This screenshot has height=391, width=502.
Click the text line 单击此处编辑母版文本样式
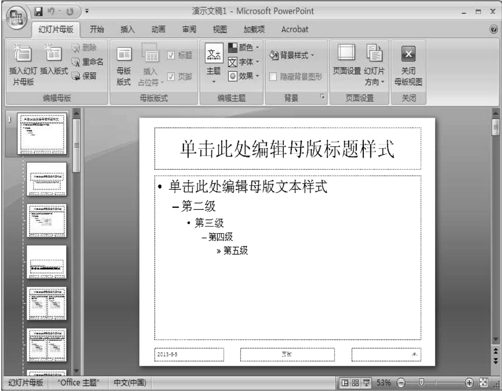[248, 187]
